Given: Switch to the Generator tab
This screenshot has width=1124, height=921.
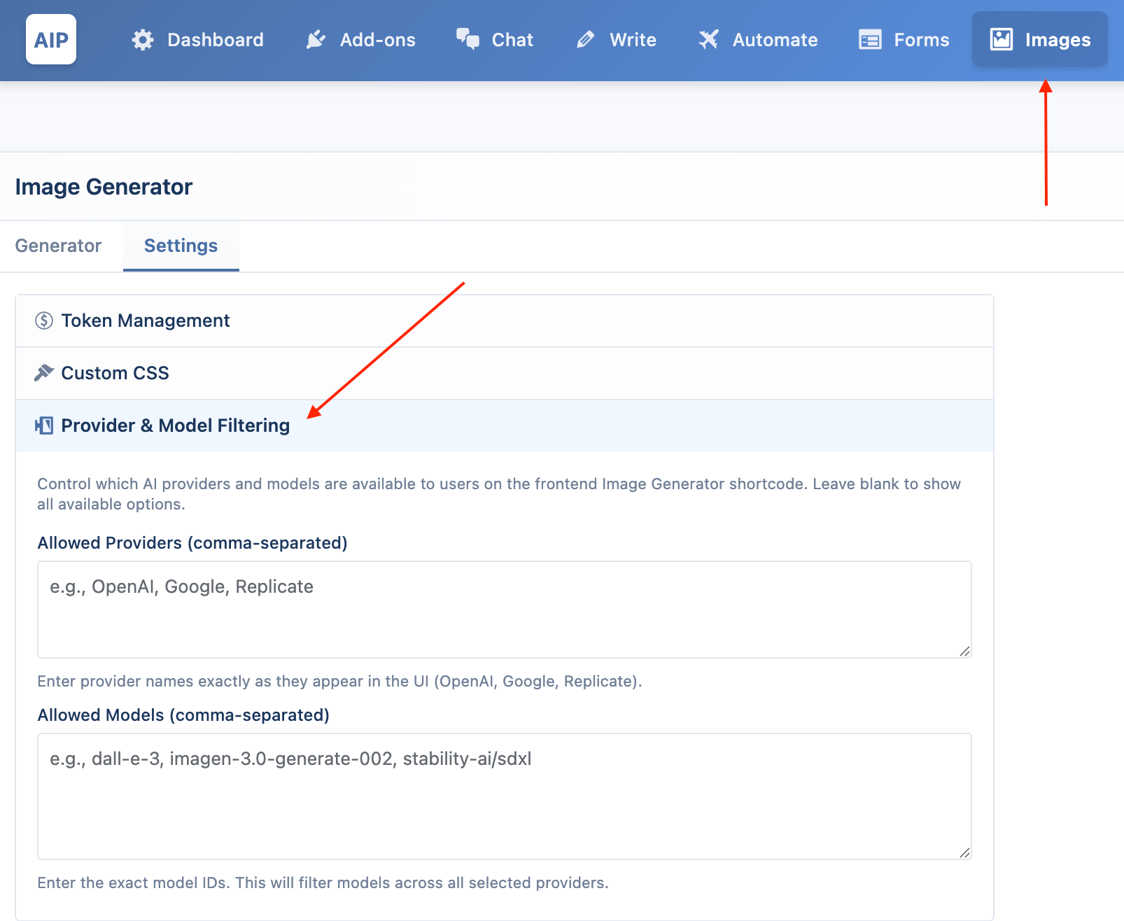Looking at the screenshot, I should [x=59, y=246].
